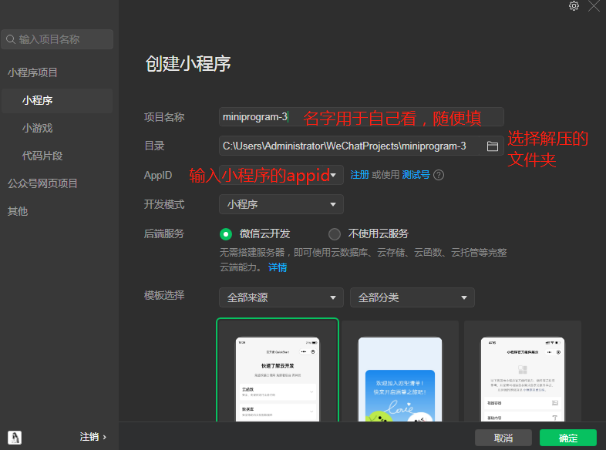Open the 全部来源 template dropdown
The image size is (606, 450).
pyautogui.click(x=281, y=297)
